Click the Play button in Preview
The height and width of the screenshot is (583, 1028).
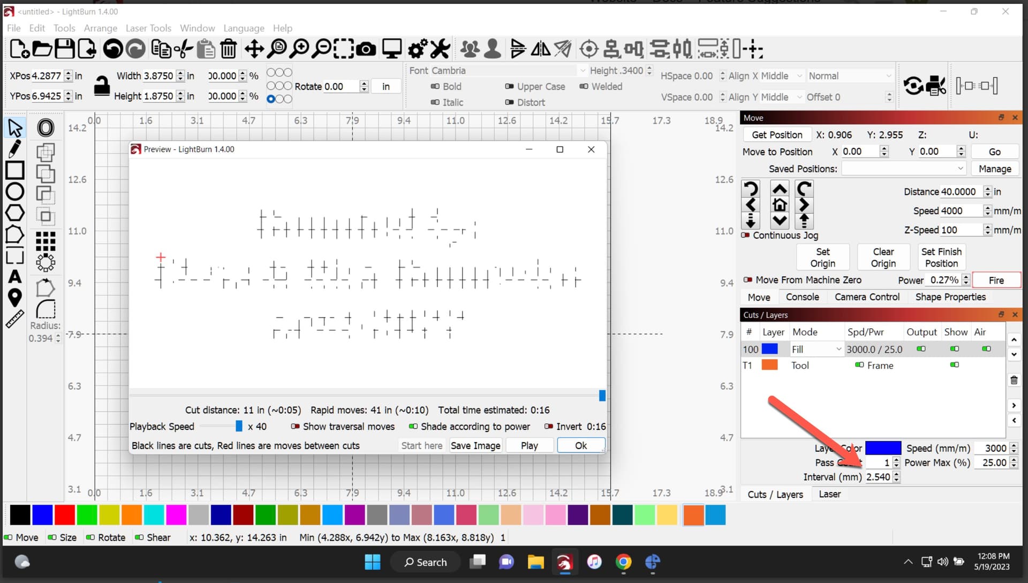tap(529, 445)
